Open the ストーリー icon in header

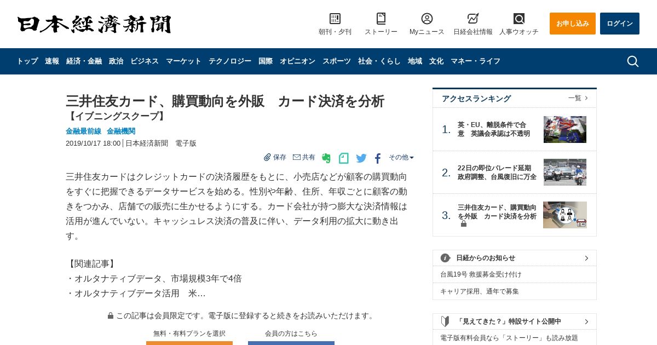381,19
